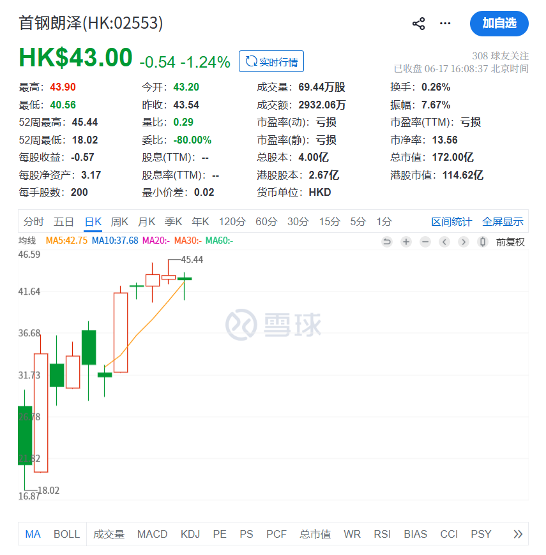Click the 加自选 add to watchlist button
The height and width of the screenshot is (555, 546).
pyautogui.click(x=499, y=24)
